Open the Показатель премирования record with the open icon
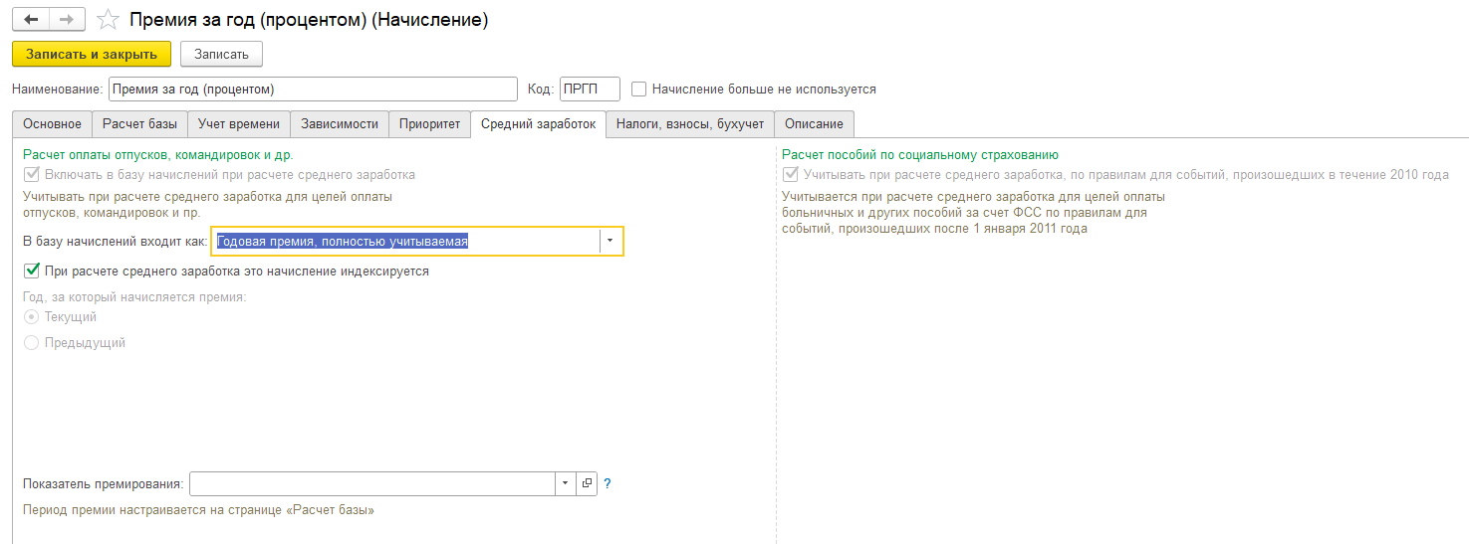 (x=587, y=483)
